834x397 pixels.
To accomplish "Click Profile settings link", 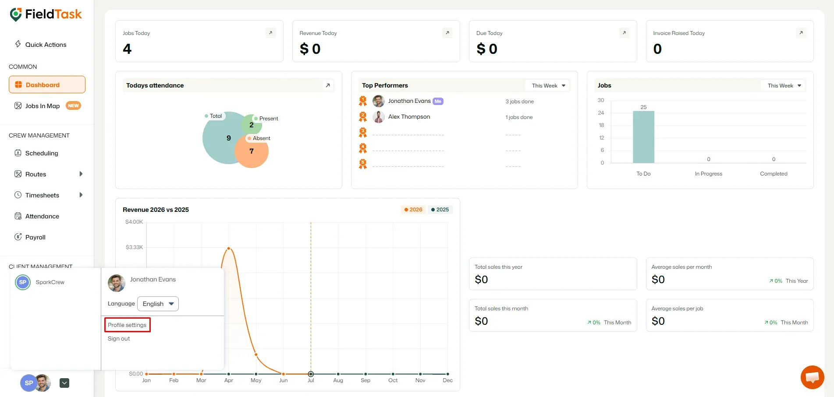I will coord(127,325).
